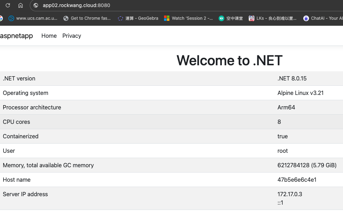343x211 pixels.
Task: Open the ChatAI bookmark
Action: [x=323, y=18]
